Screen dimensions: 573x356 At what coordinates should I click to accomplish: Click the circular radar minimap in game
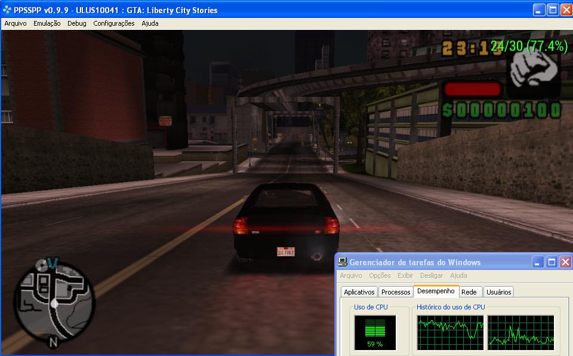click(x=55, y=302)
